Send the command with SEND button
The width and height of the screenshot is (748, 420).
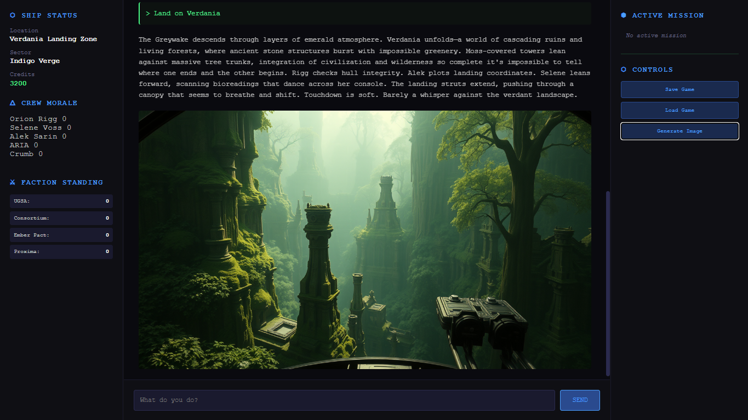(580, 400)
